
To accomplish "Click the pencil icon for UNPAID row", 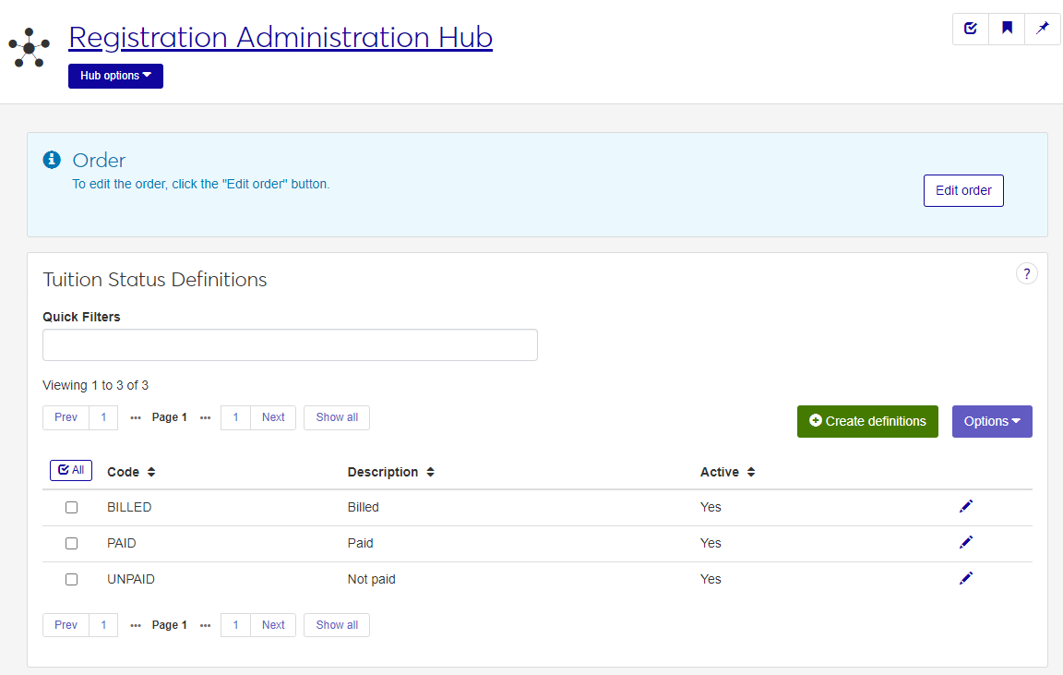I will (966, 578).
